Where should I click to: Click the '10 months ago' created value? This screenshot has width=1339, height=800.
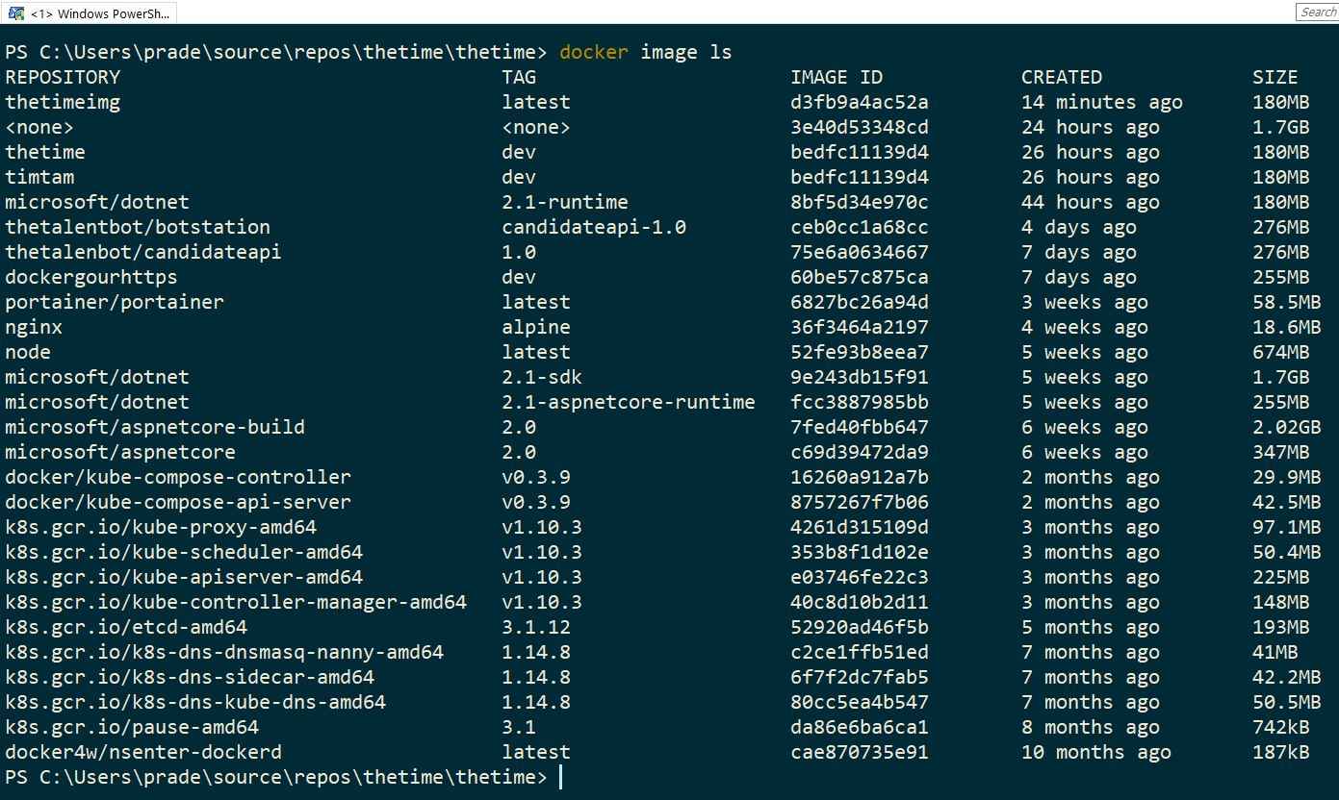(x=1096, y=752)
